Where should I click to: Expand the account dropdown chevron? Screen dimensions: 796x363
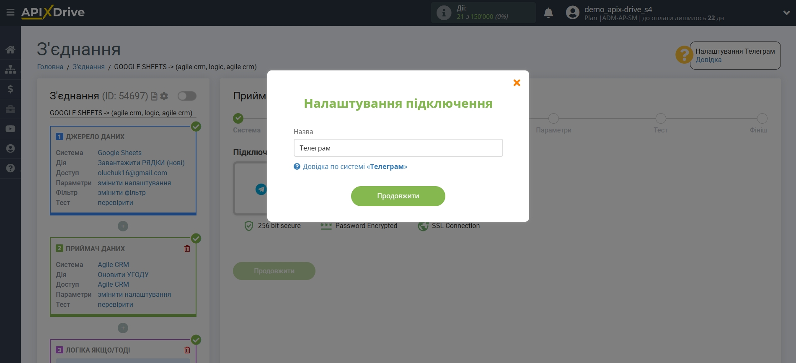click(x=786, y=13)
